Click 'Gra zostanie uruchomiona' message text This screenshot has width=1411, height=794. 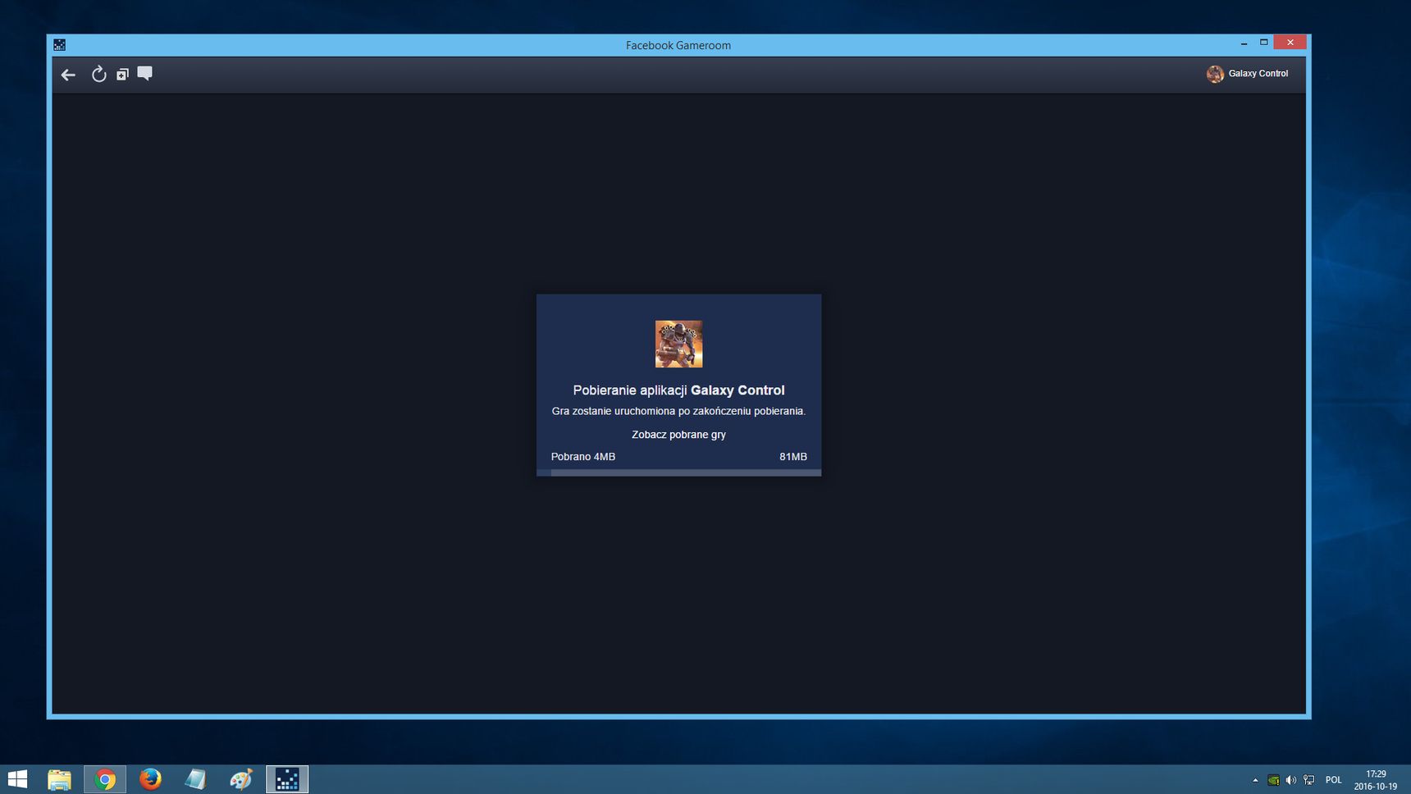point(678,411)
